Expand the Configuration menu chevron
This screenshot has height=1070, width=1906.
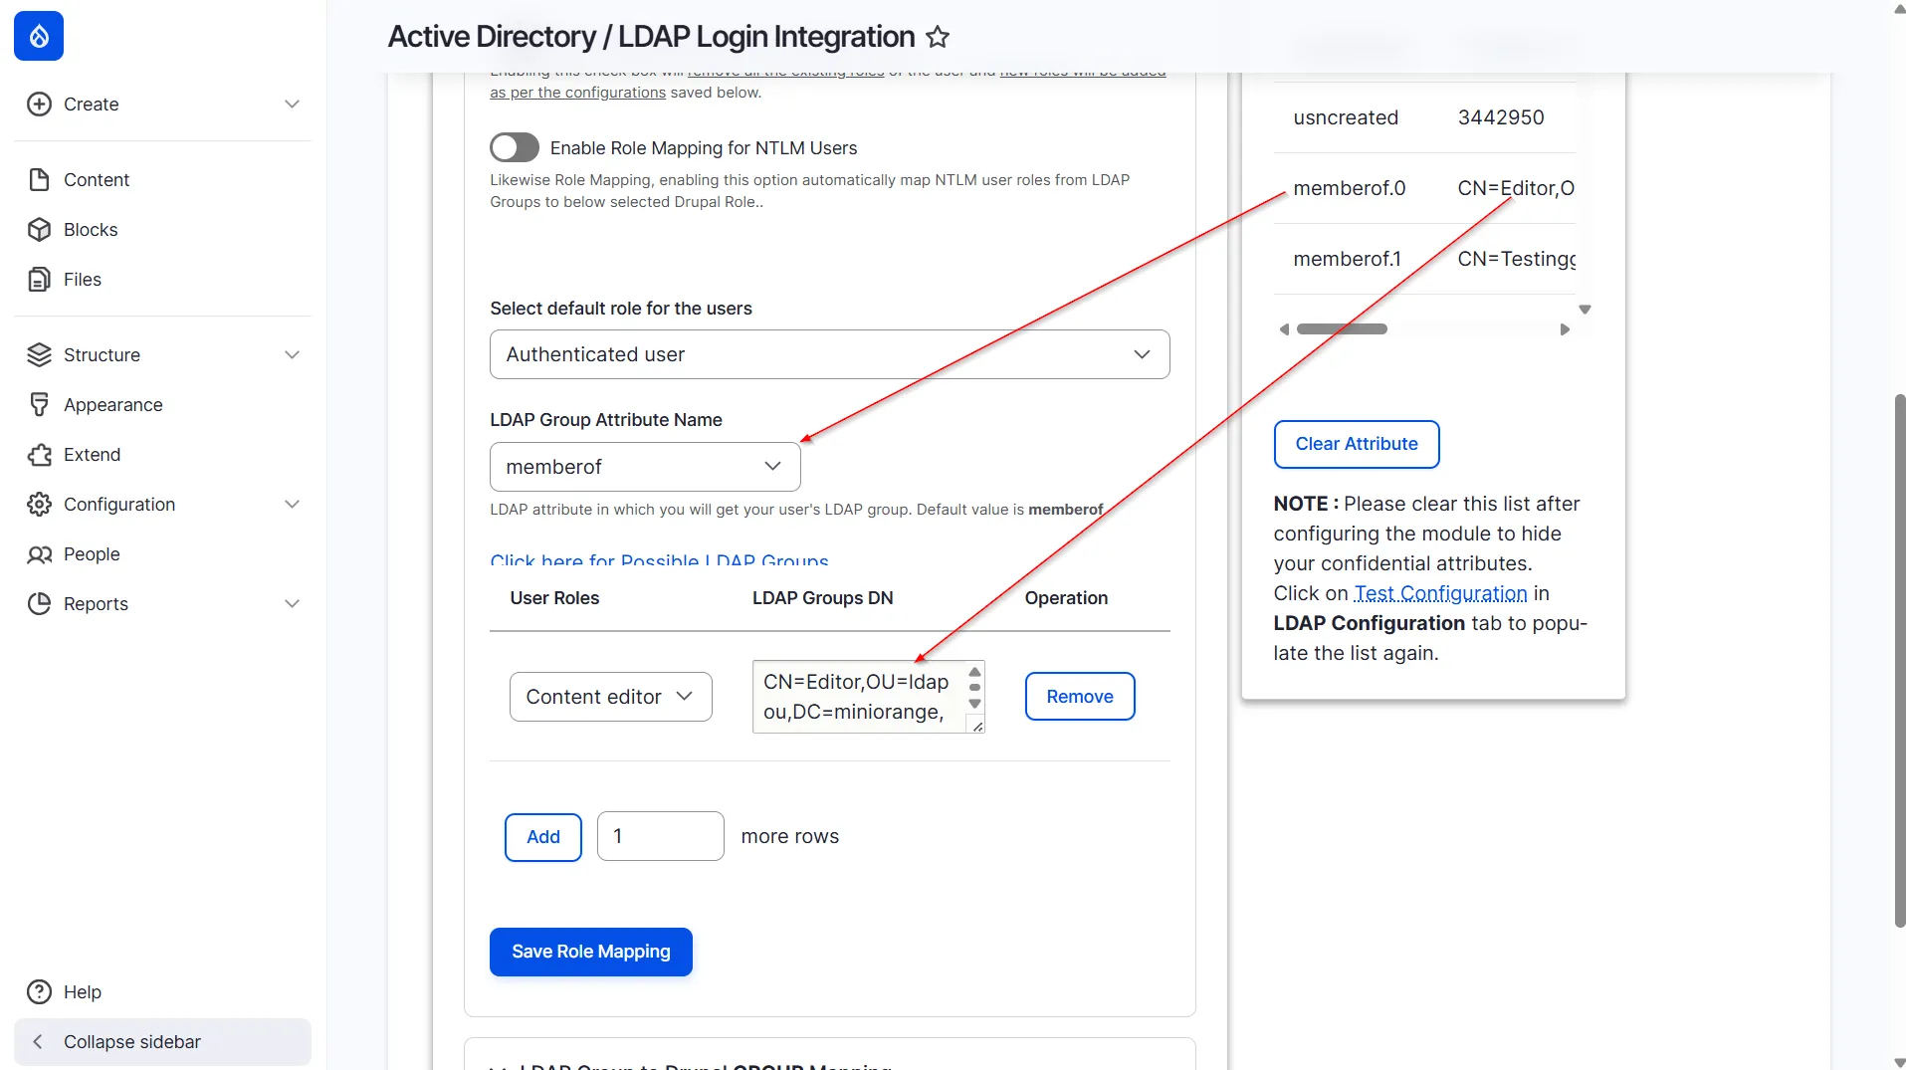[x=292, y=505]
